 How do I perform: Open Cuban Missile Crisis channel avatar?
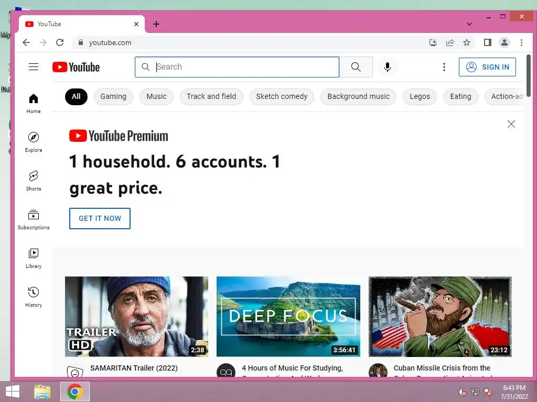point(378,371)
